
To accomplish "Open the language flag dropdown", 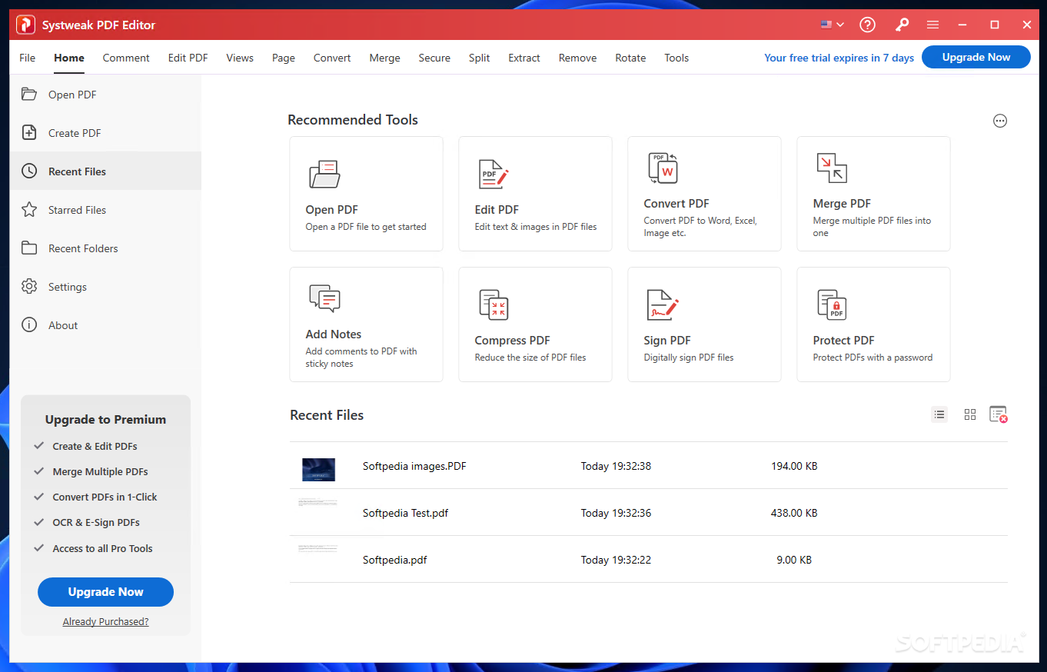I will click(x=833, y=25).
